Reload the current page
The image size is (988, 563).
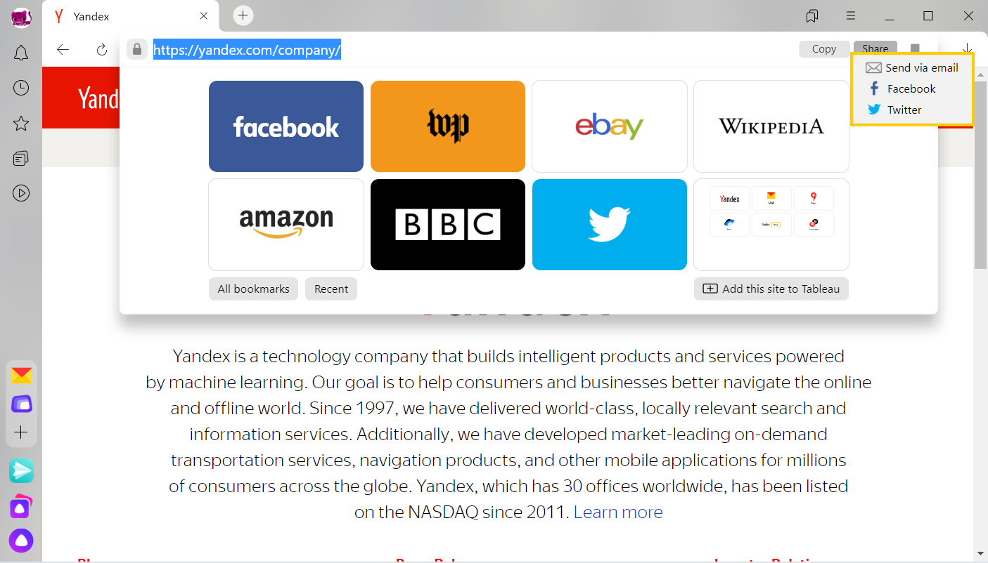(102, 49)
